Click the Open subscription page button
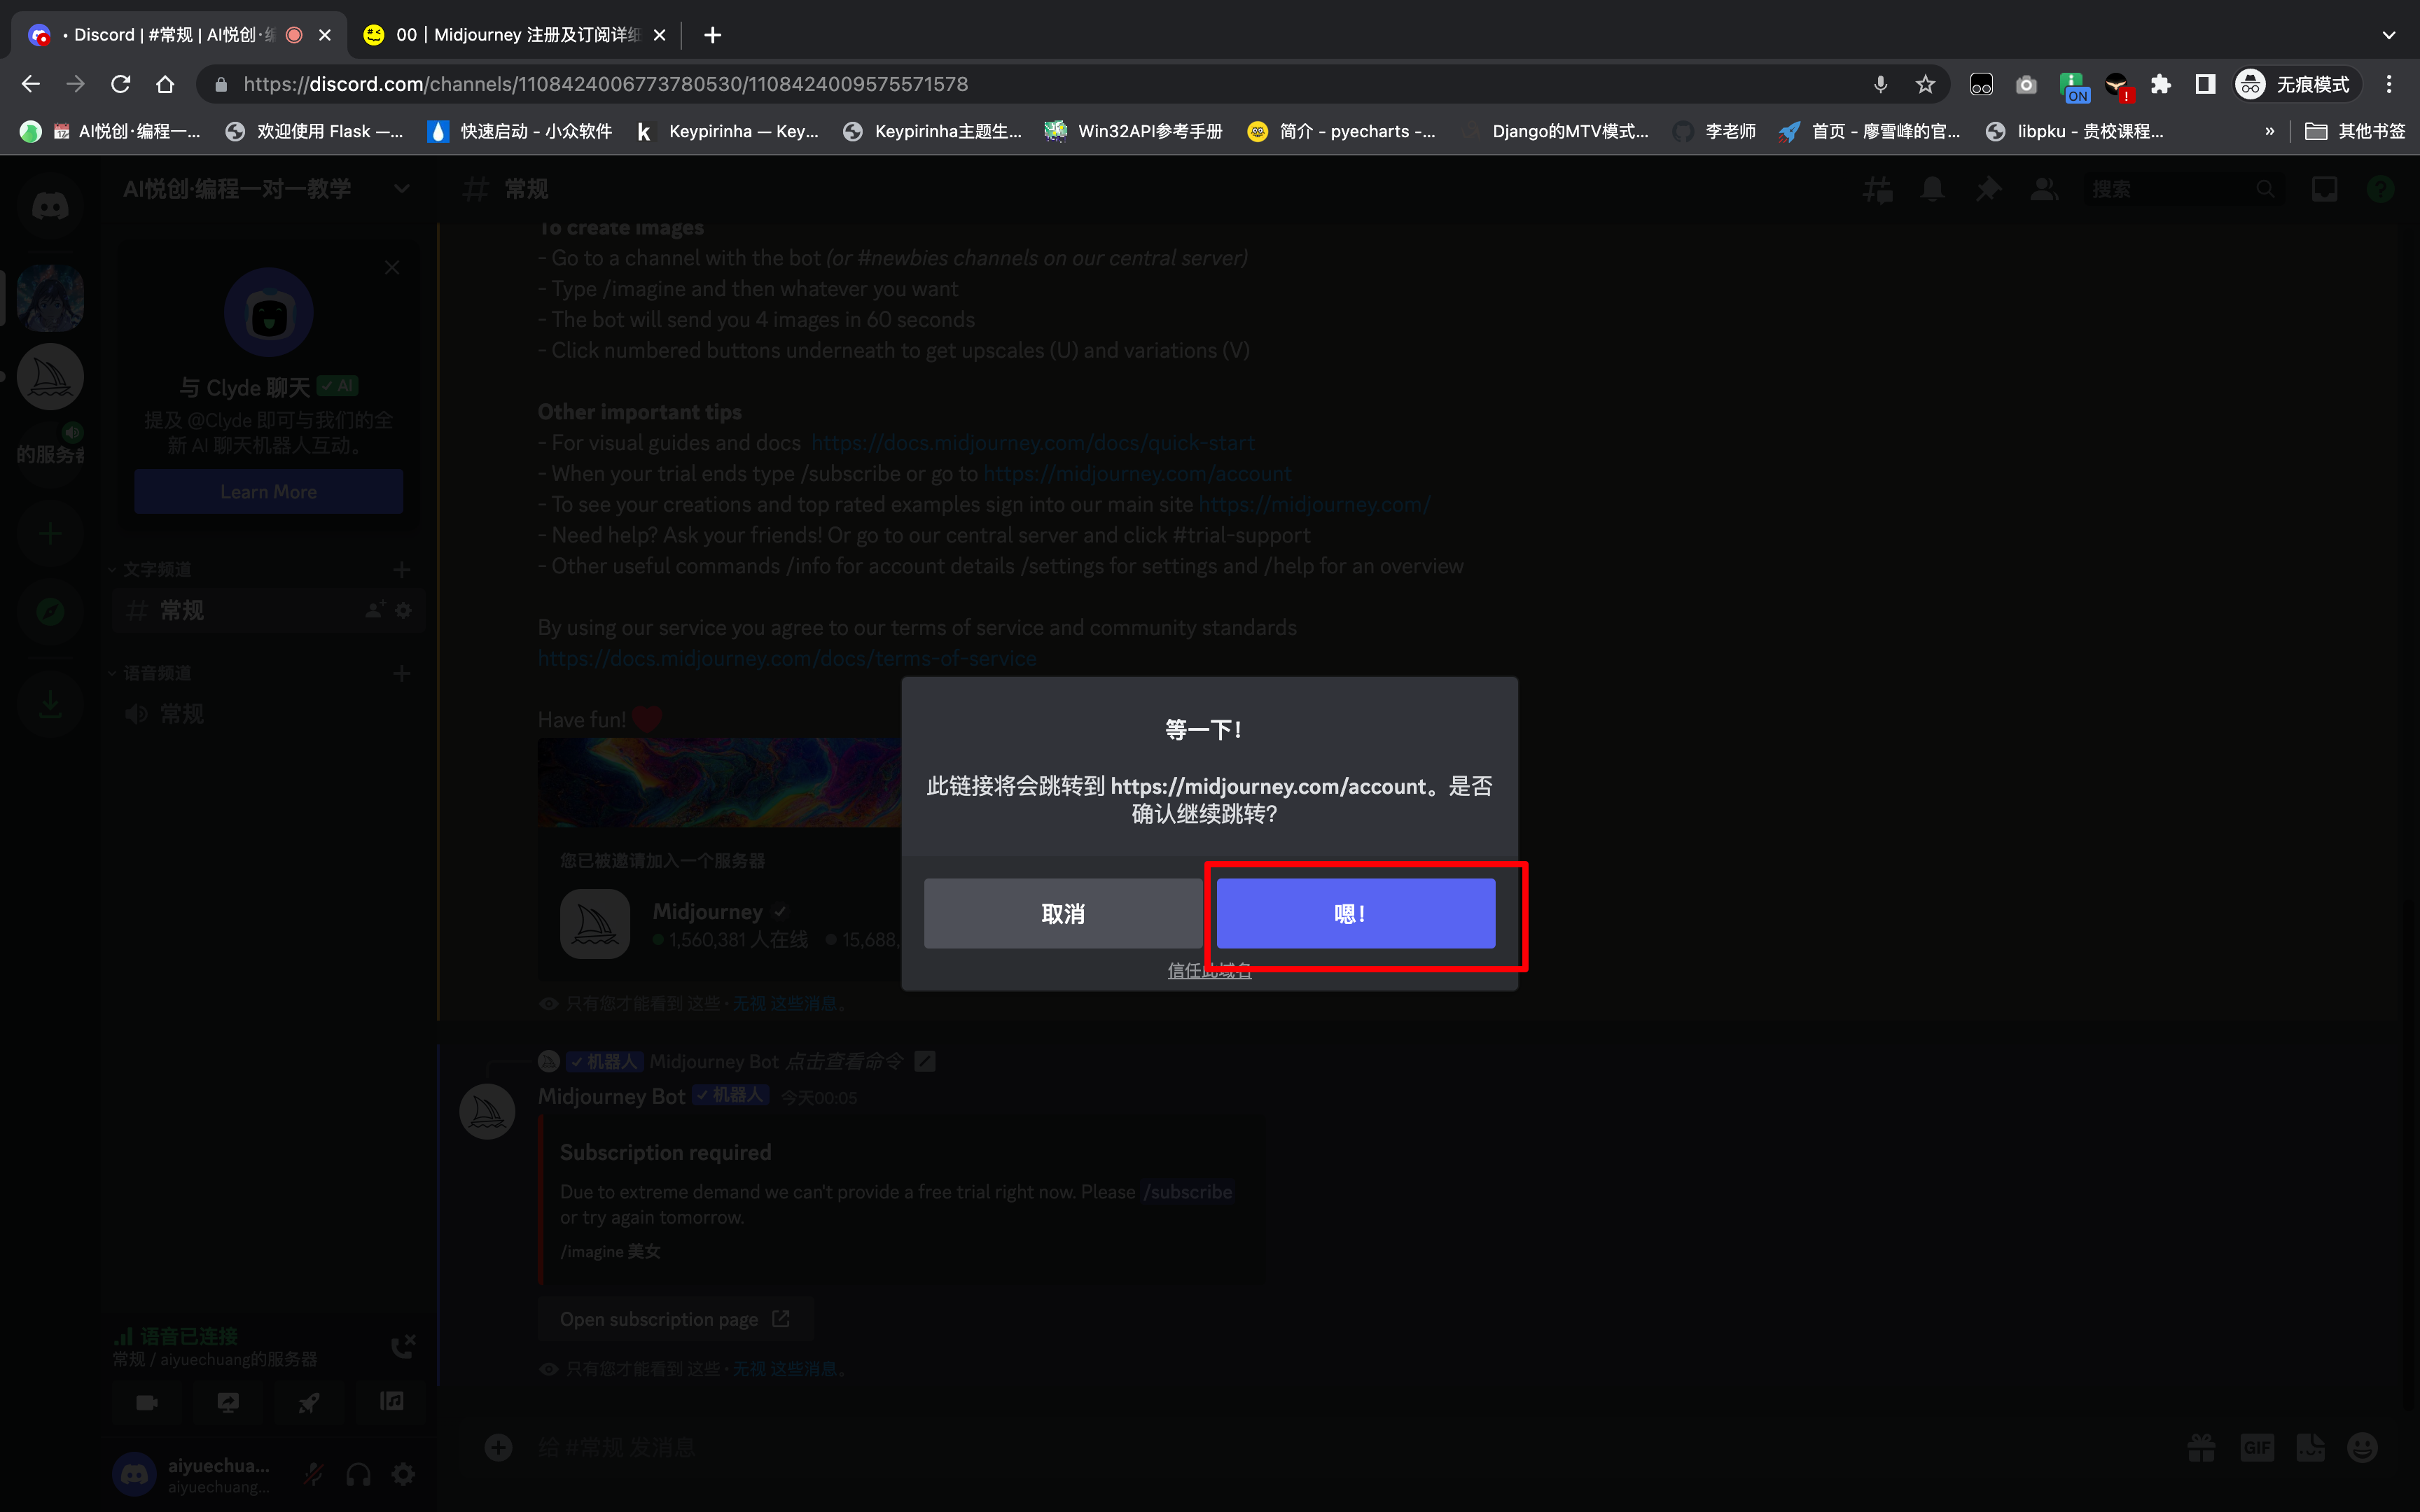Screen dimensions: 2420x1512 pyautogui.click(x=675, y=1319)
